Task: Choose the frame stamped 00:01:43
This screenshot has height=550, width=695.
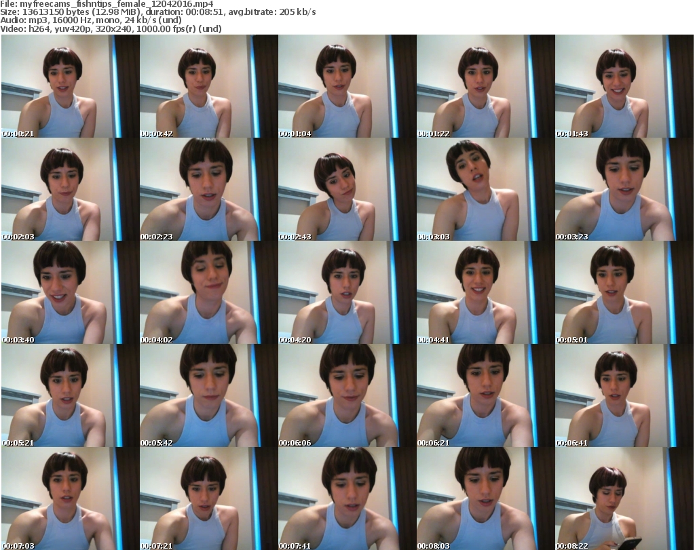Action: tap(624, 87)
